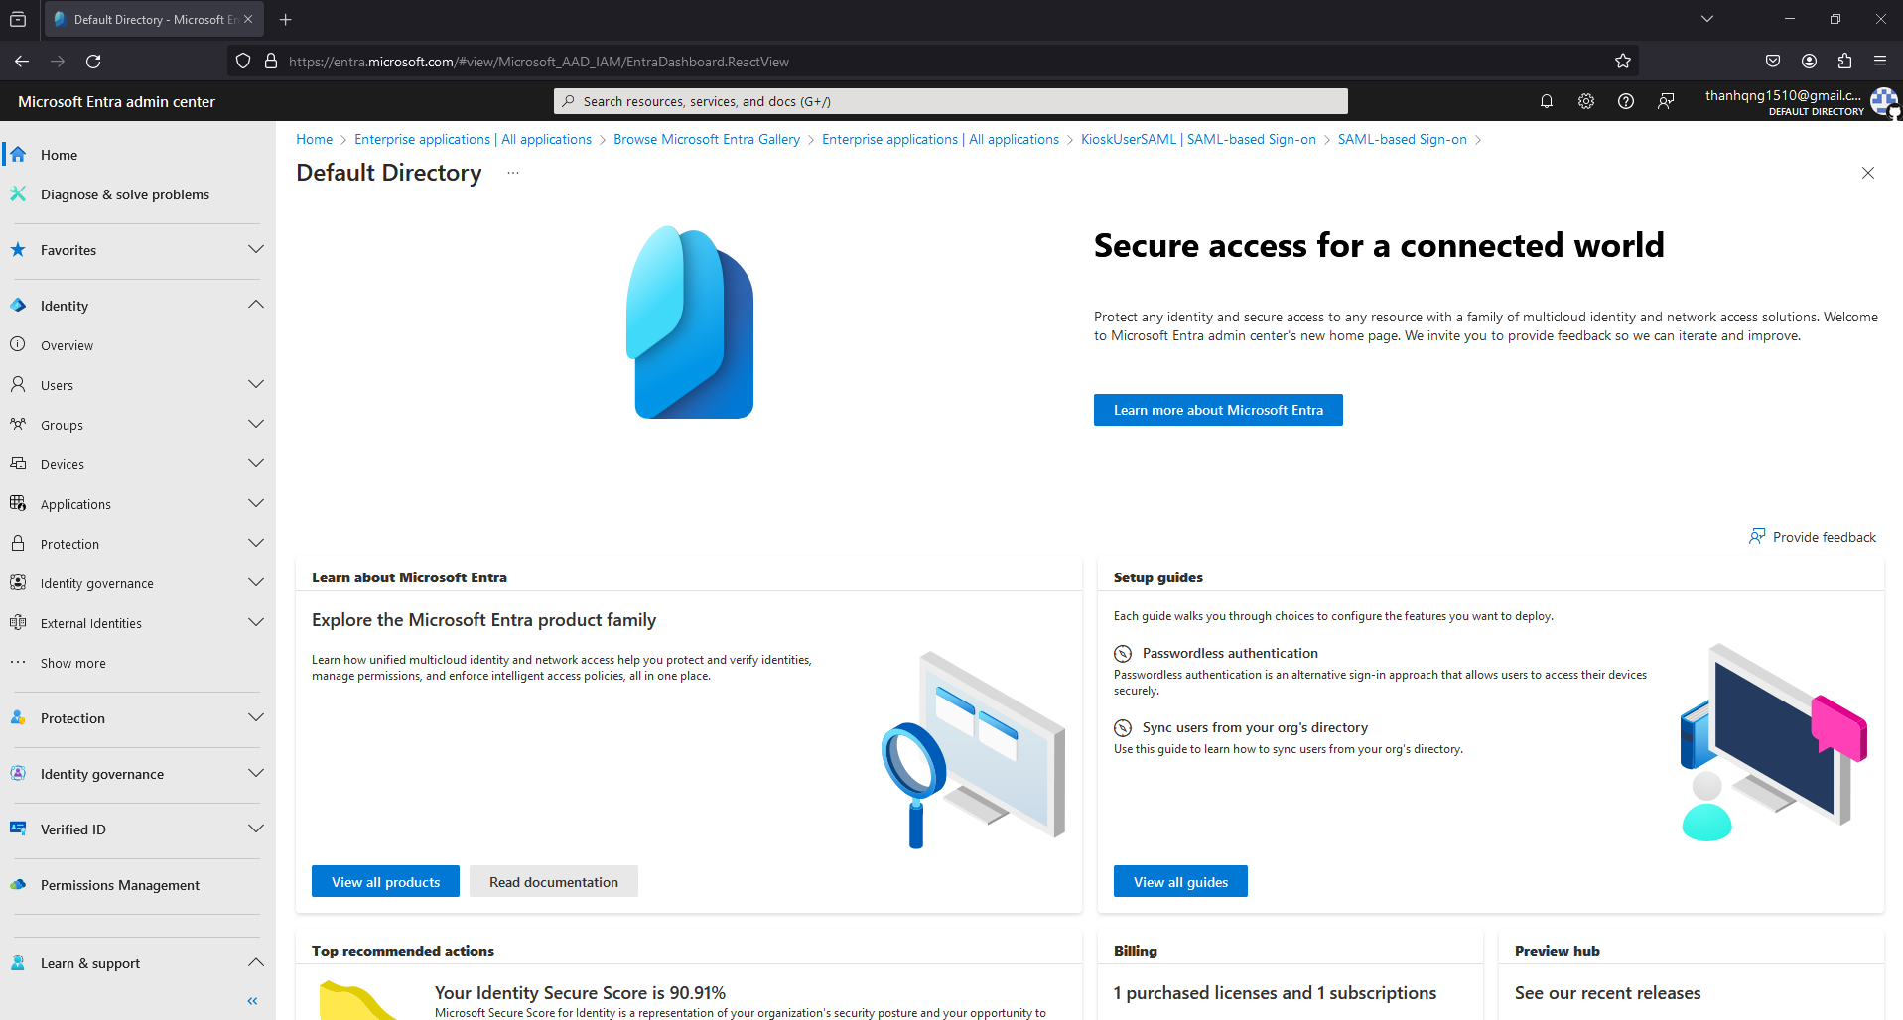The width and height of the screenshot is (1903, 1020).
Task: Click the Firefox account icon in toolbar
Action: 1809,62
